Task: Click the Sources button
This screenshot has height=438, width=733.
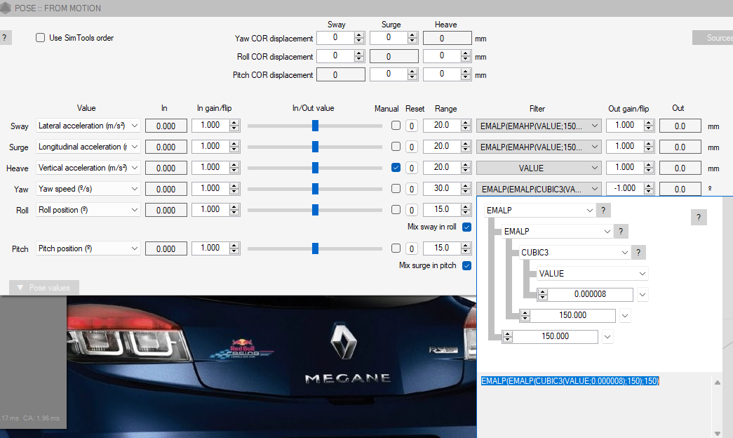Action: pyautogui.click(x=713, y=38)
